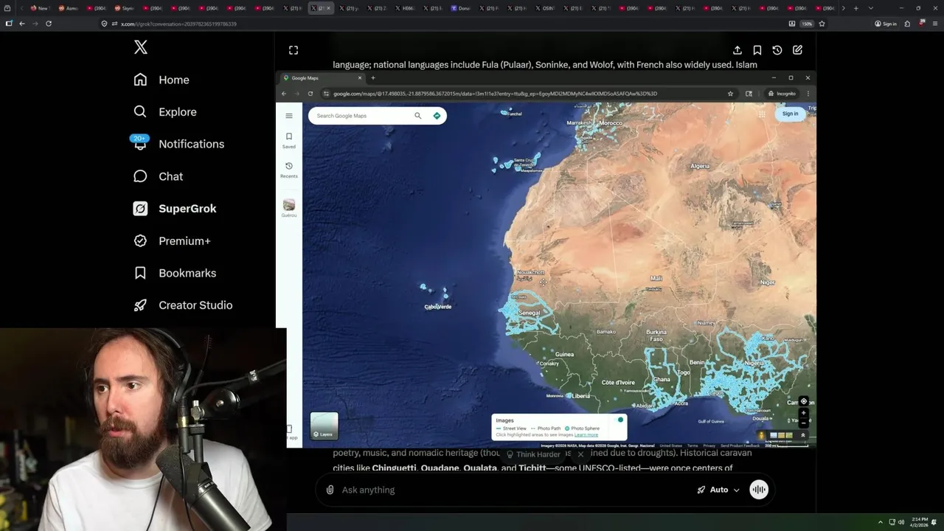This screenshot has width=944, height=531.
Task: Open the Layers map type switcher
Action: click(x=324, y=426)
